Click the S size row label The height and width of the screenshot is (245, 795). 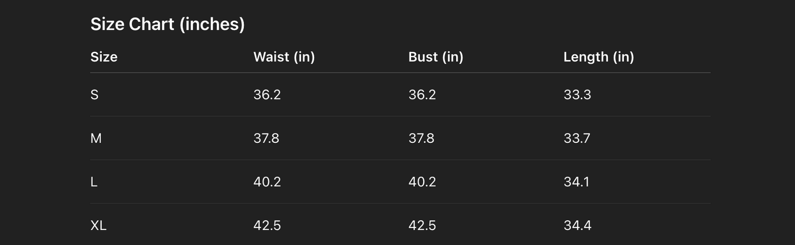coord(95,95)
